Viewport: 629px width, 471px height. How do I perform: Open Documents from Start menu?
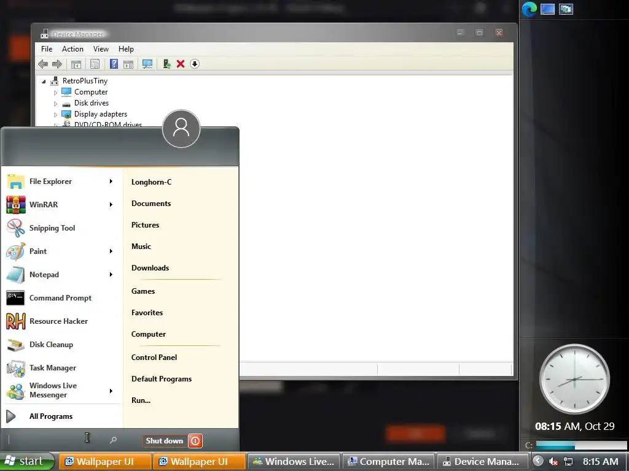pyautogui.click(x=151, y=204)
